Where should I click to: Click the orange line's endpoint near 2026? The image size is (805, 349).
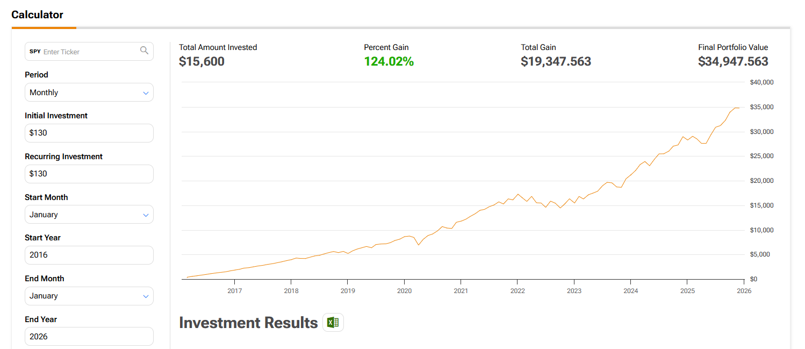[x=739, y=108]
